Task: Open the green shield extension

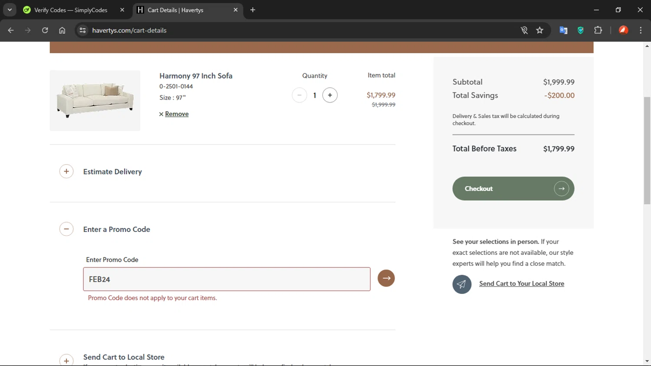Action: click(x=581, y=30)
